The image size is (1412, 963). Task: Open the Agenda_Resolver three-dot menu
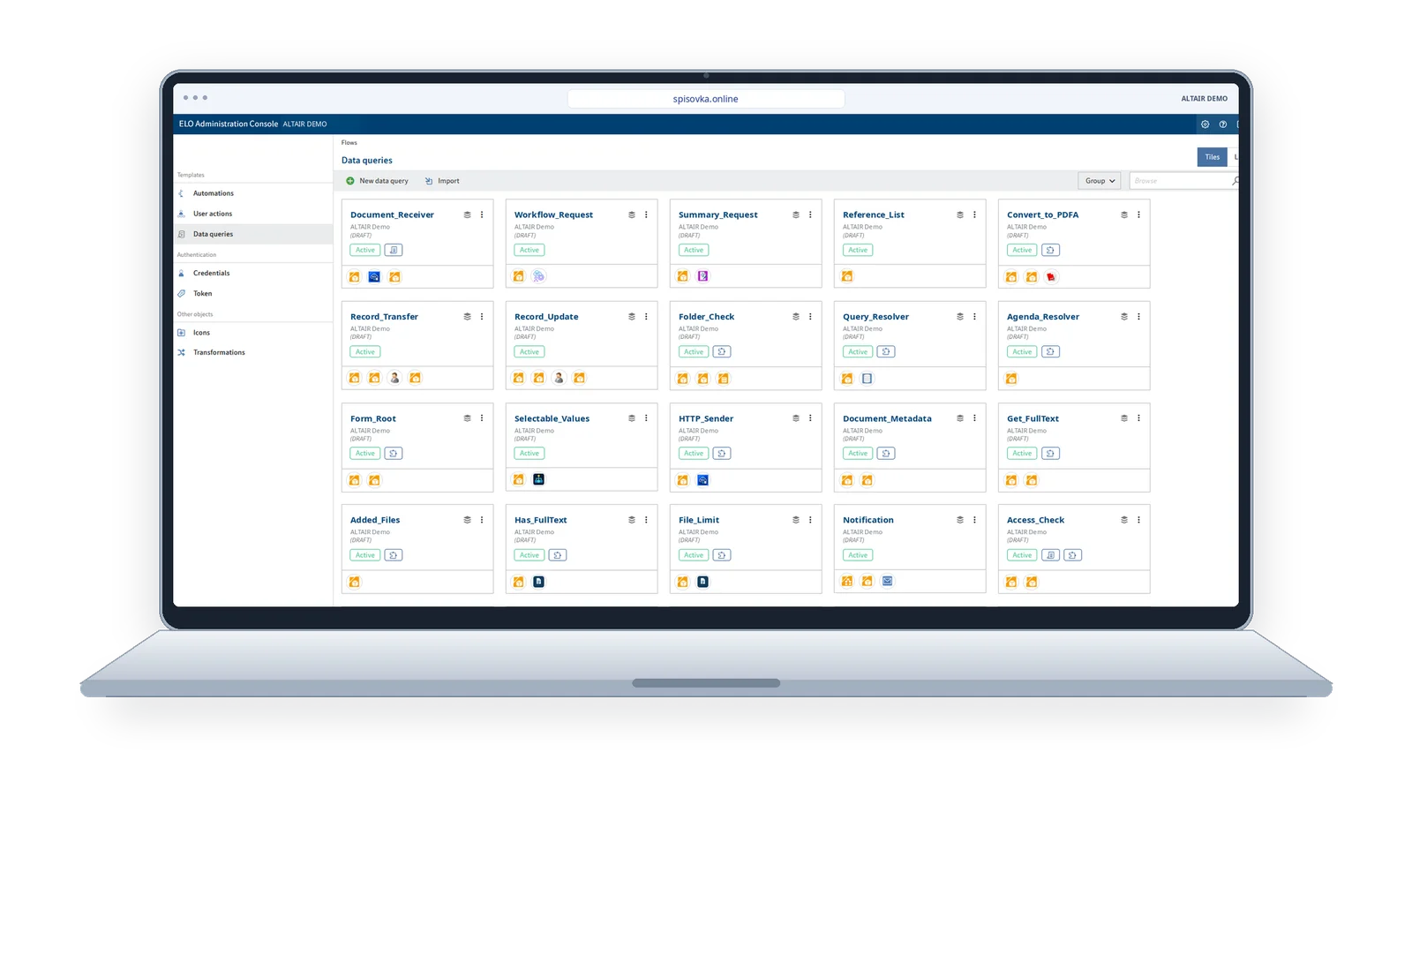tap(1138, 316)
